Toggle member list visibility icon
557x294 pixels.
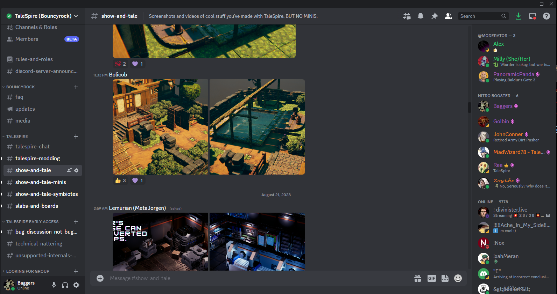[448, 16]
